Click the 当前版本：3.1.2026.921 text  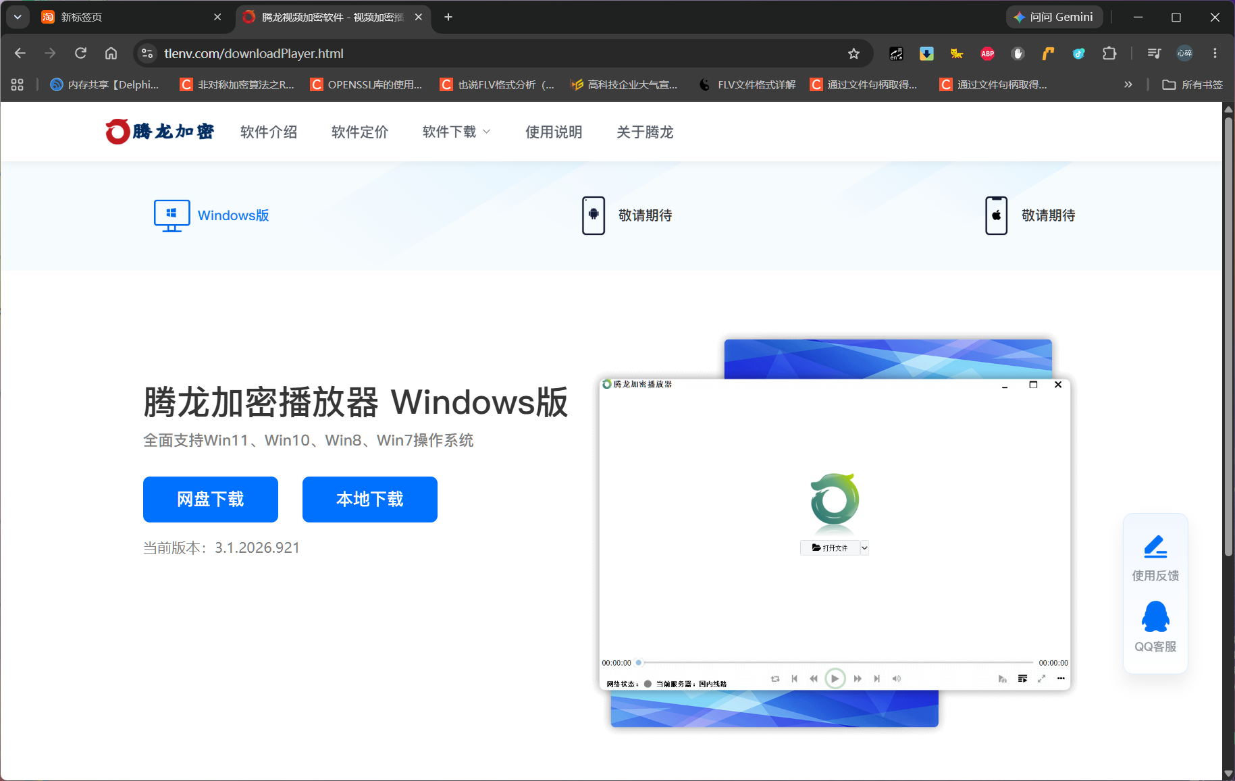[x=221, y=547]
